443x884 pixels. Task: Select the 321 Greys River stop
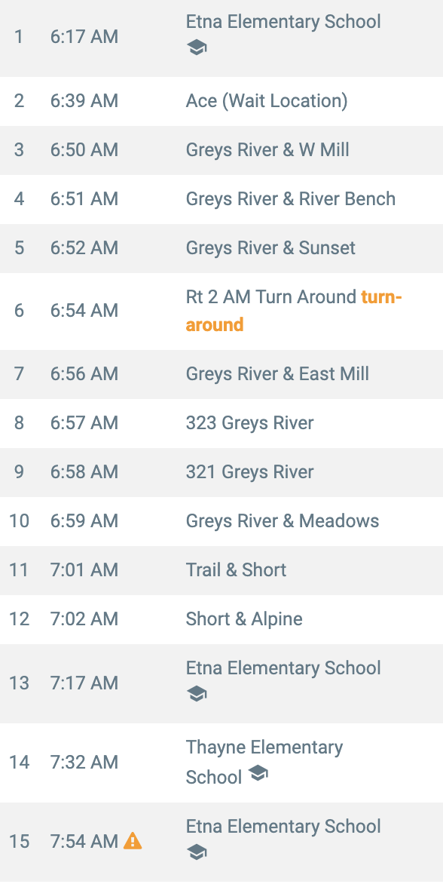221,472
